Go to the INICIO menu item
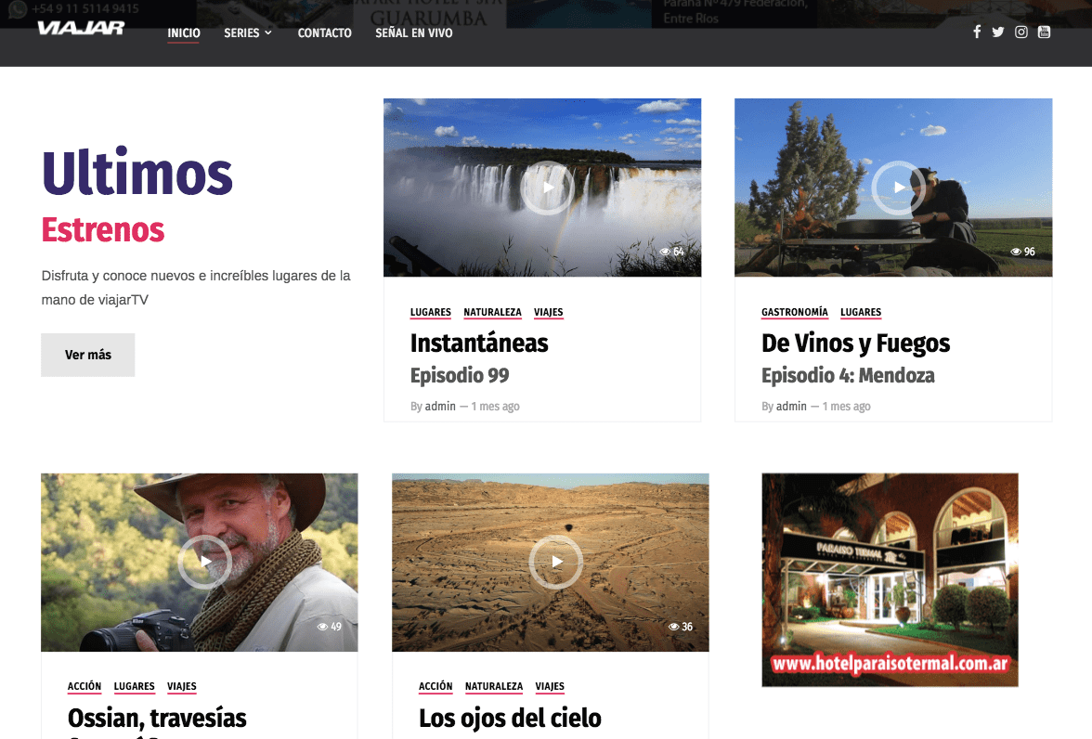This screenshot has width=1092, height=739. point(184,33)
